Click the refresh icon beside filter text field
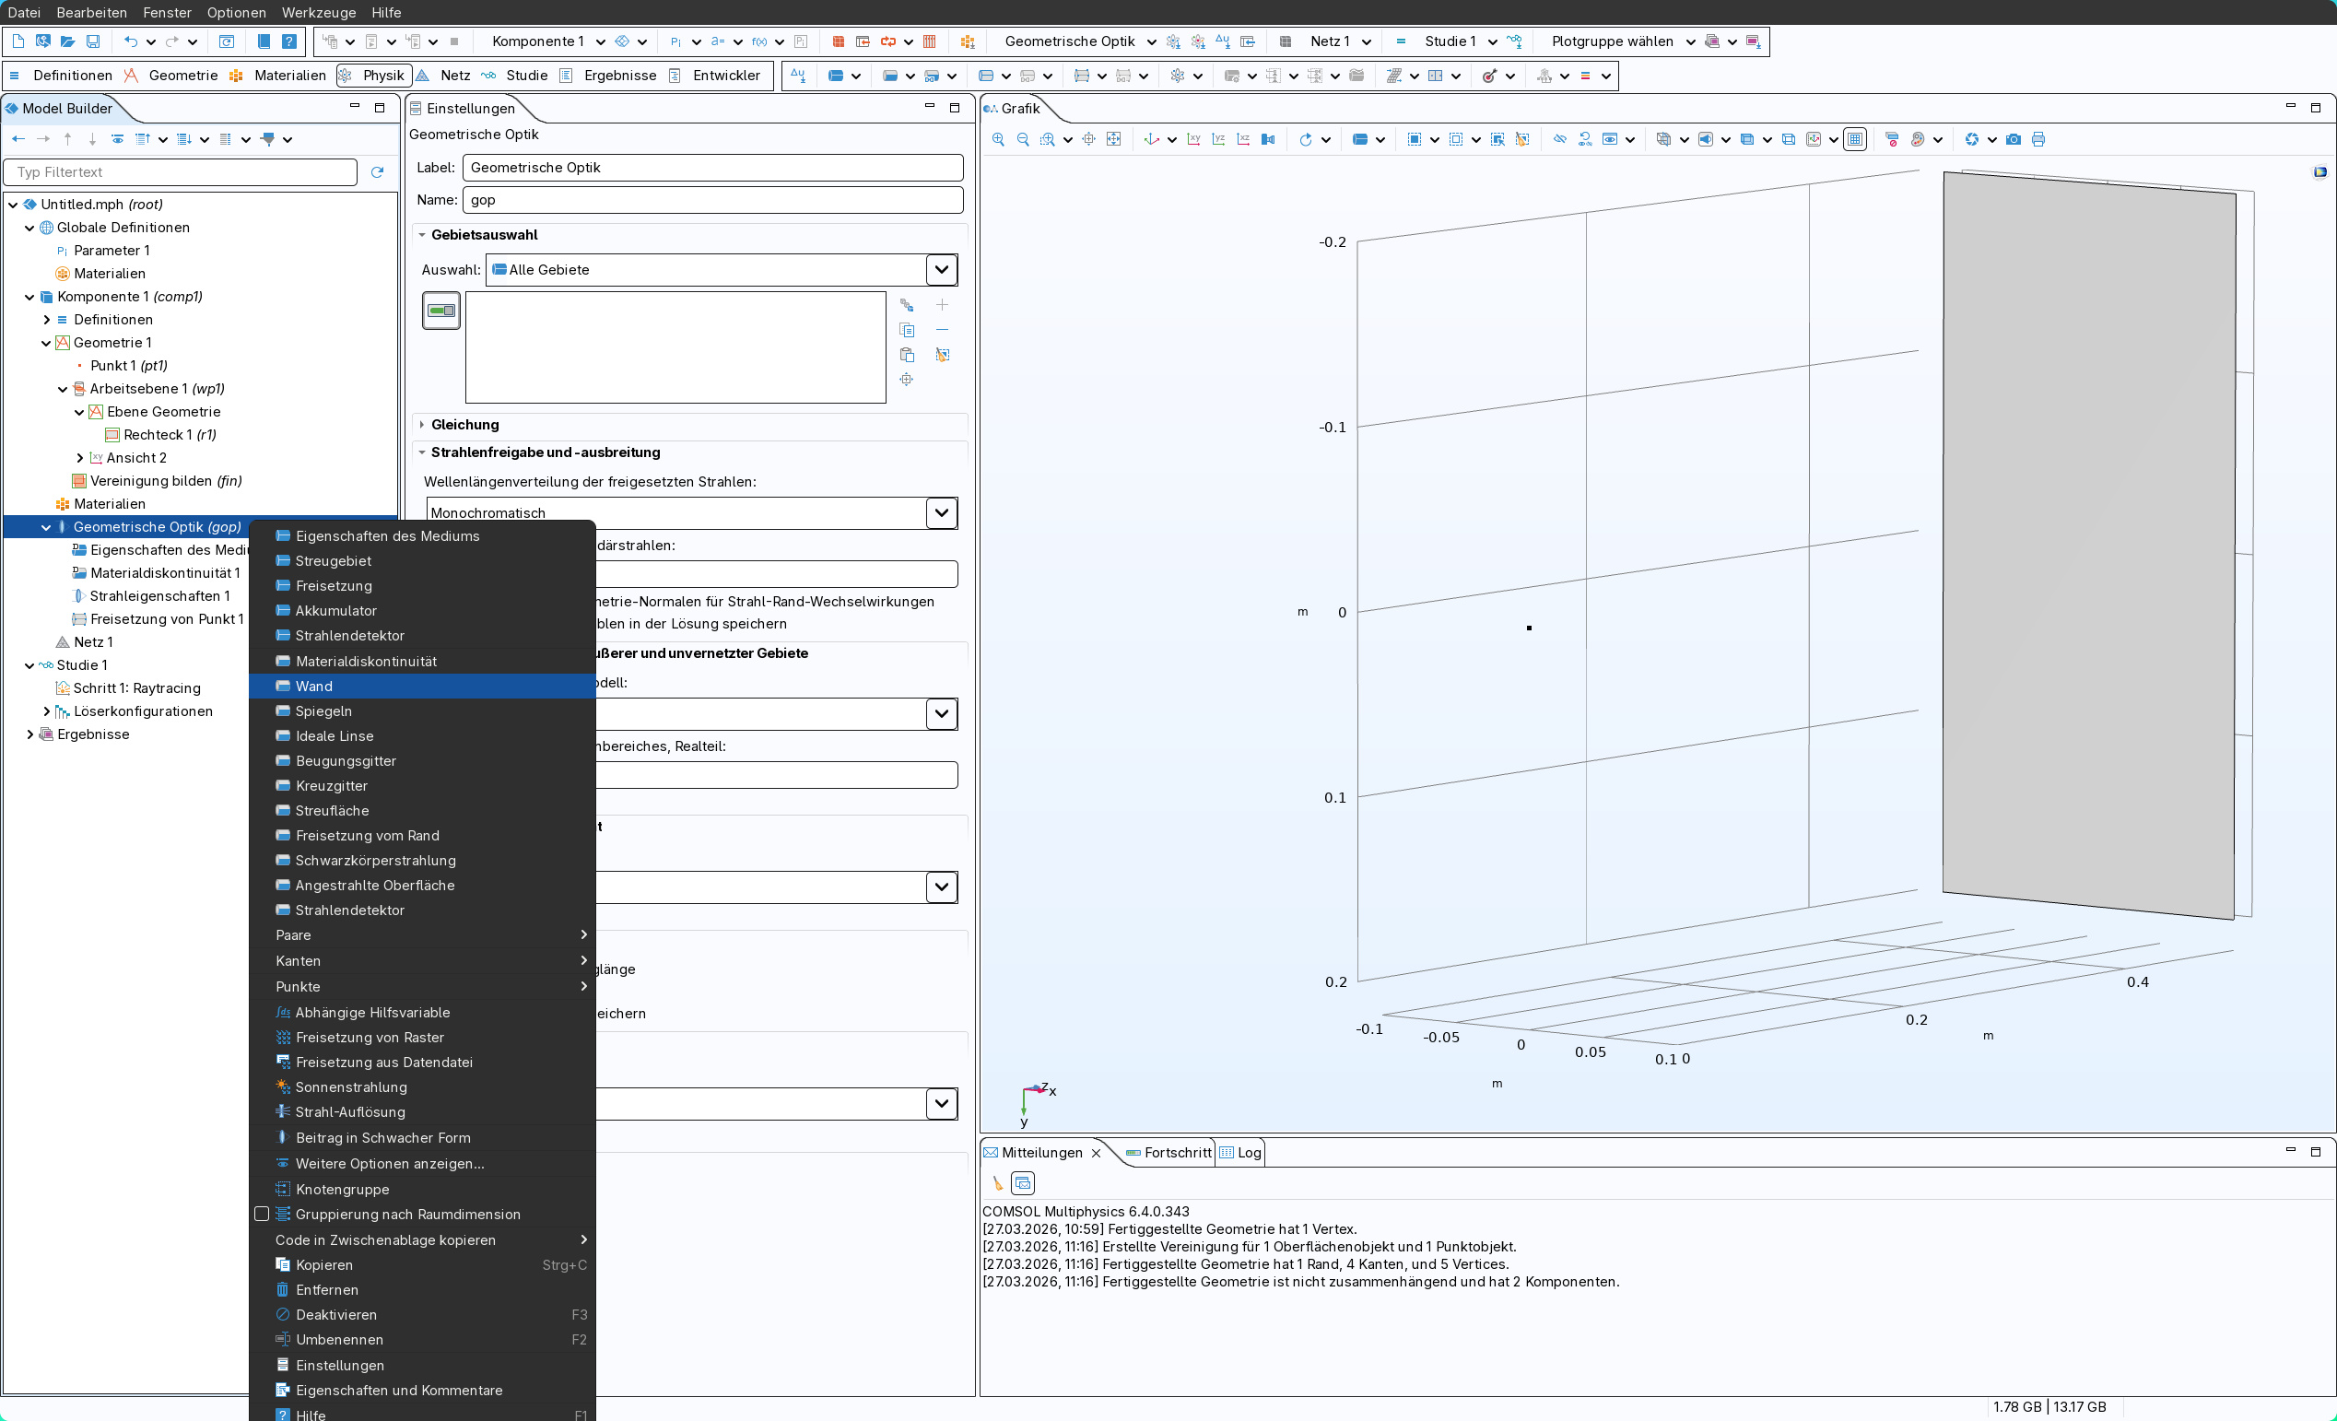 tap(378, 171)
